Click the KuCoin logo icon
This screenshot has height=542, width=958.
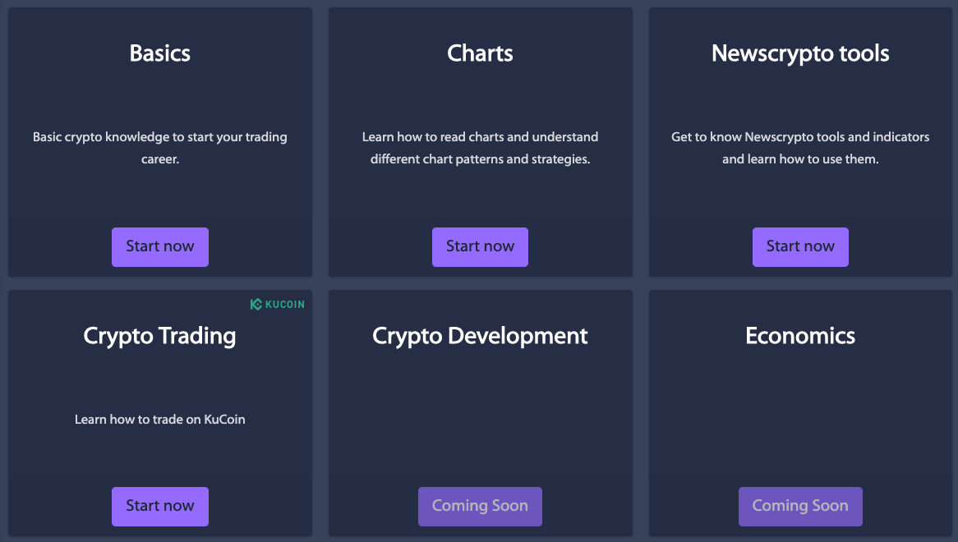256,305
